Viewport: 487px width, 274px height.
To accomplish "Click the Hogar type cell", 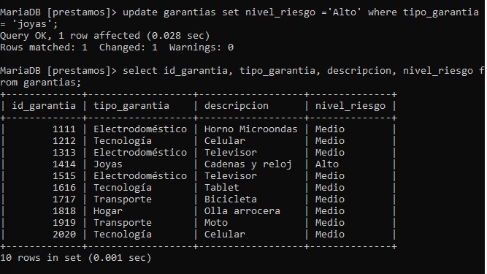I will click(108, 211).
